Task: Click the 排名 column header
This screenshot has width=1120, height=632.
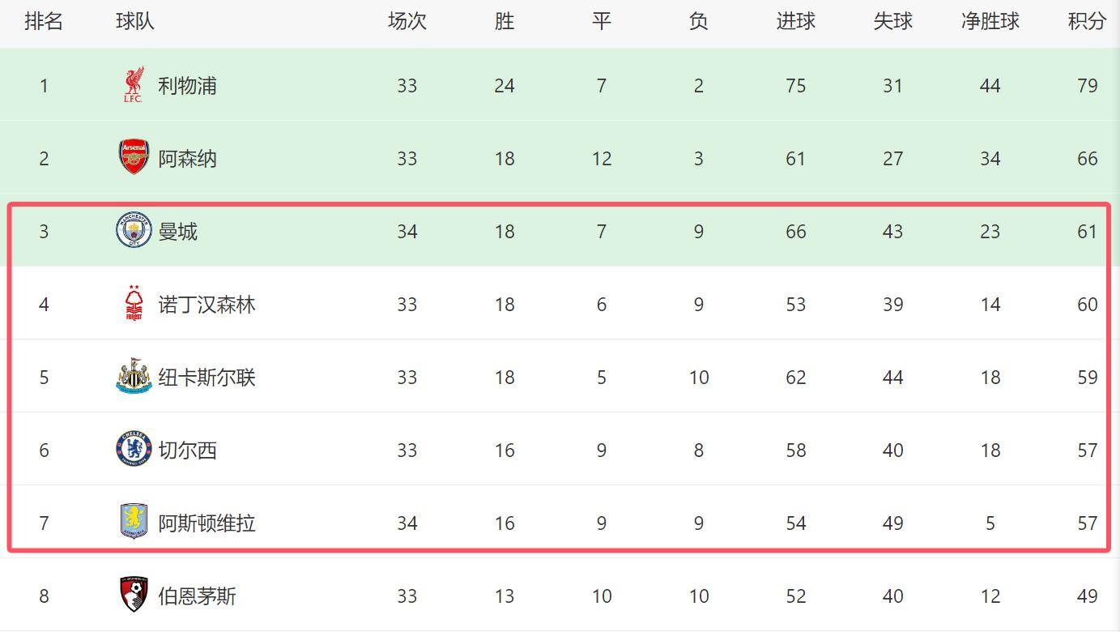Action: [x=44, y=21]
